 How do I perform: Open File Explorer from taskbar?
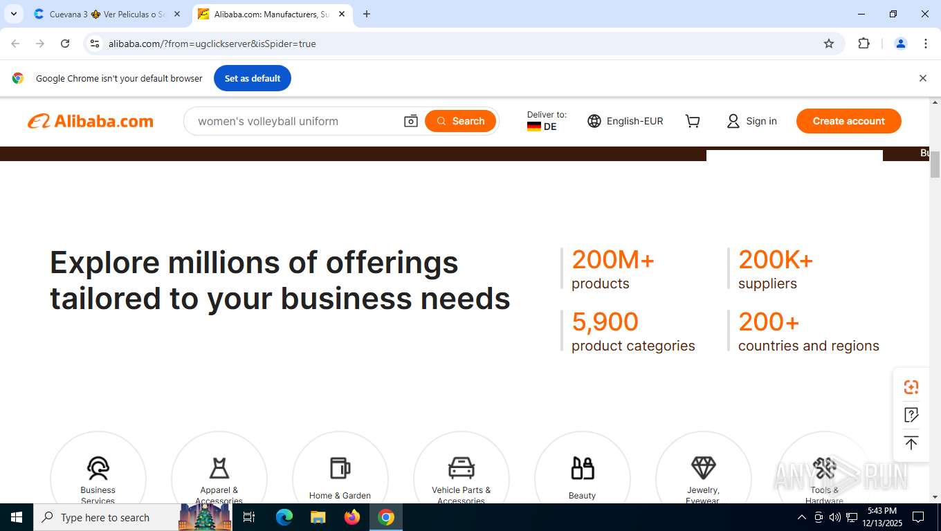click(x=318, y=517)
